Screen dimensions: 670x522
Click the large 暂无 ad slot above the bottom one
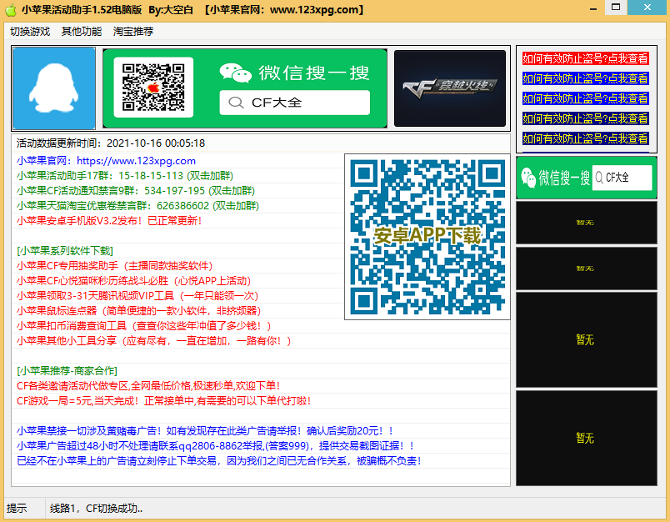(587, 340)
